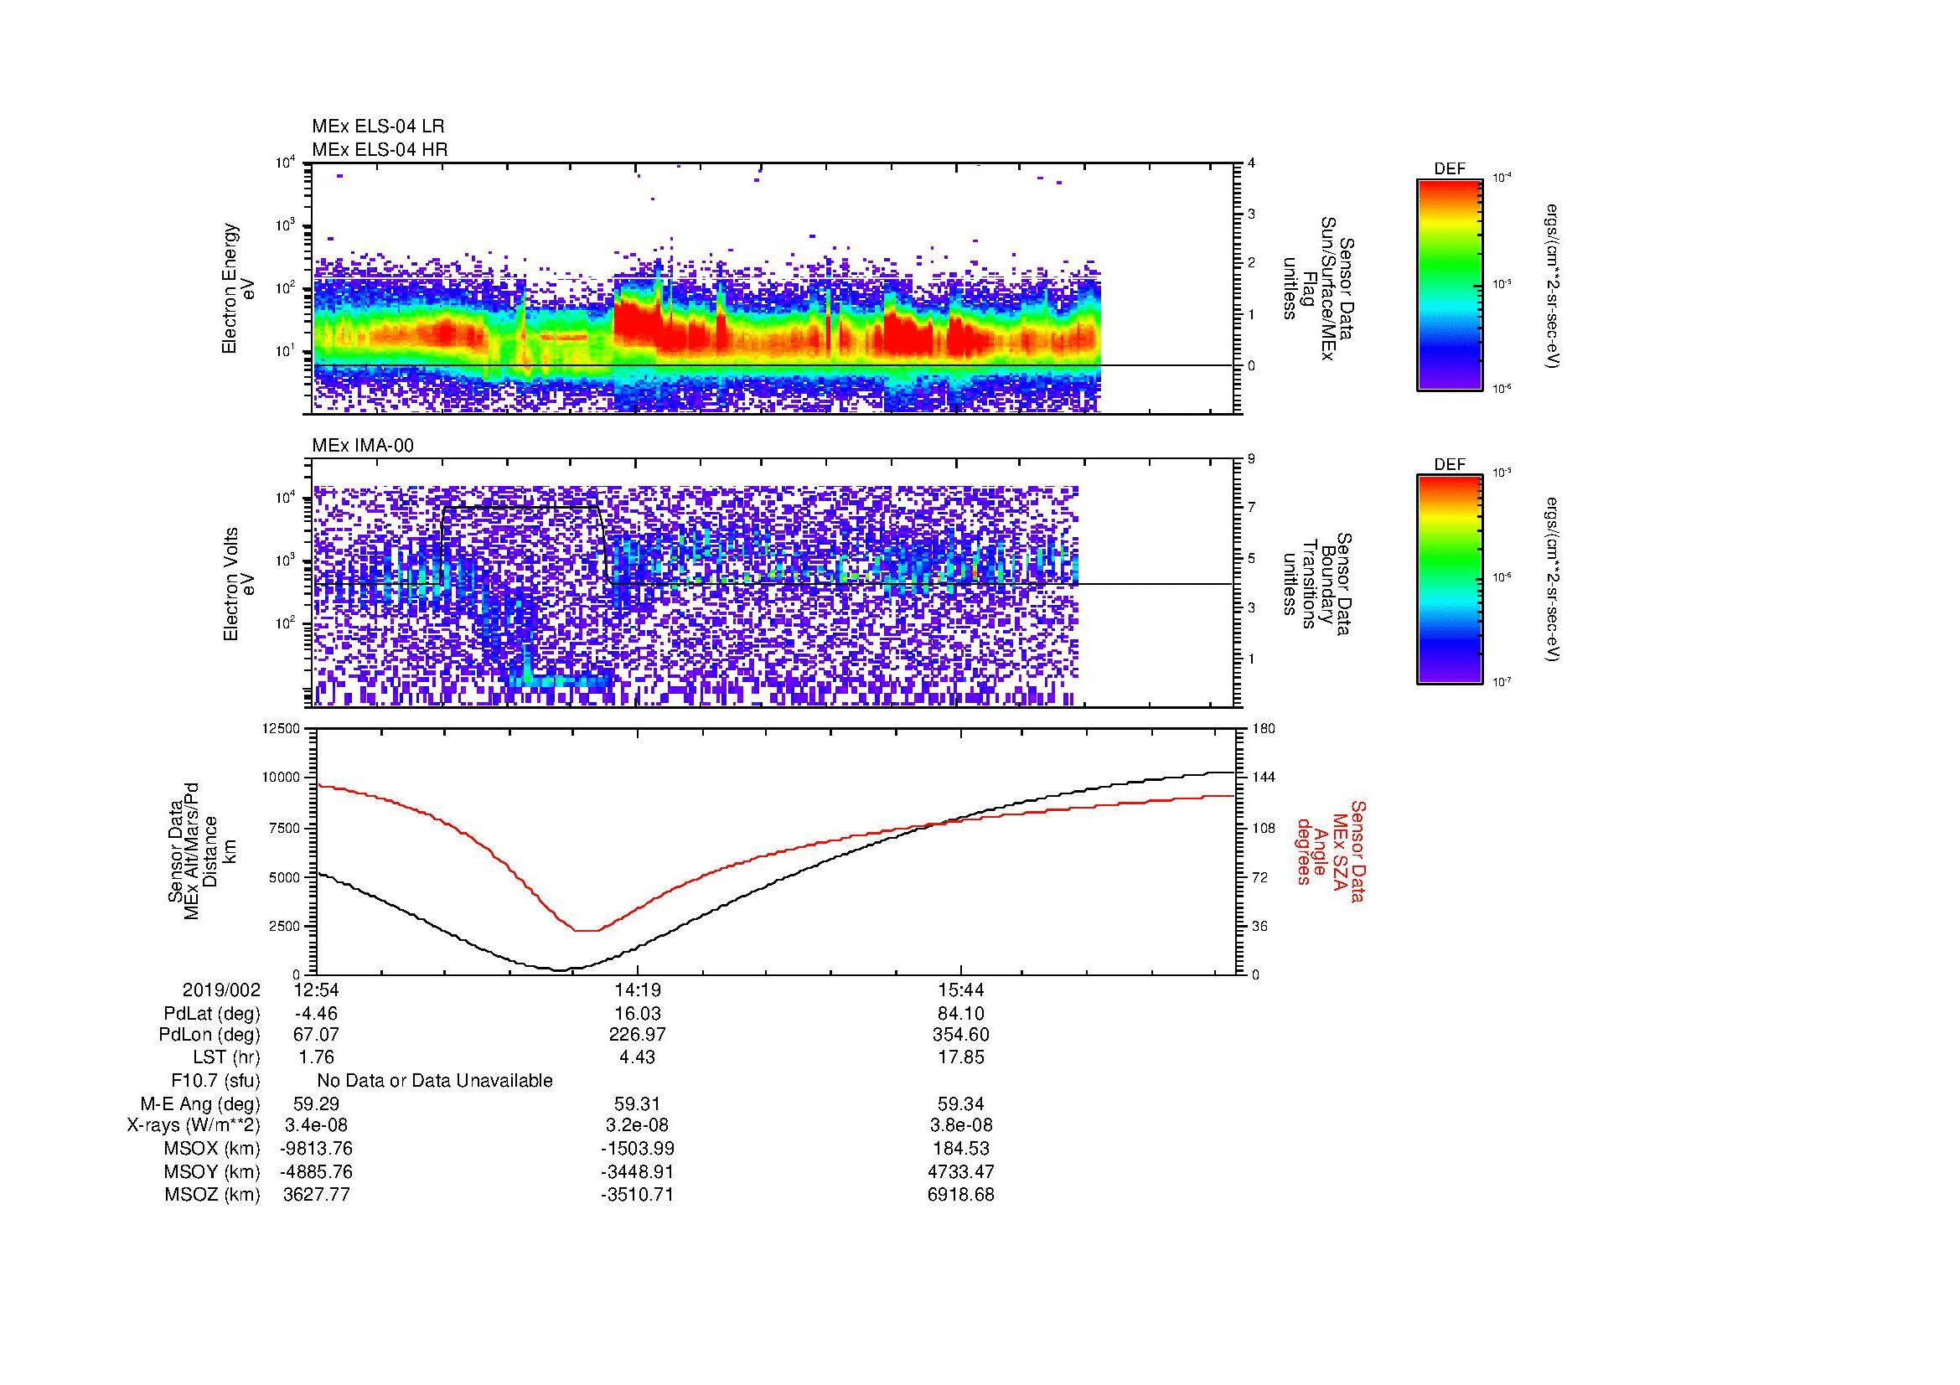Click the MSOZ value '6918.68'
Image resolution: width=1960 pixels, height=1385 pixels.
pyautogui.click(x=961, y=1195)
